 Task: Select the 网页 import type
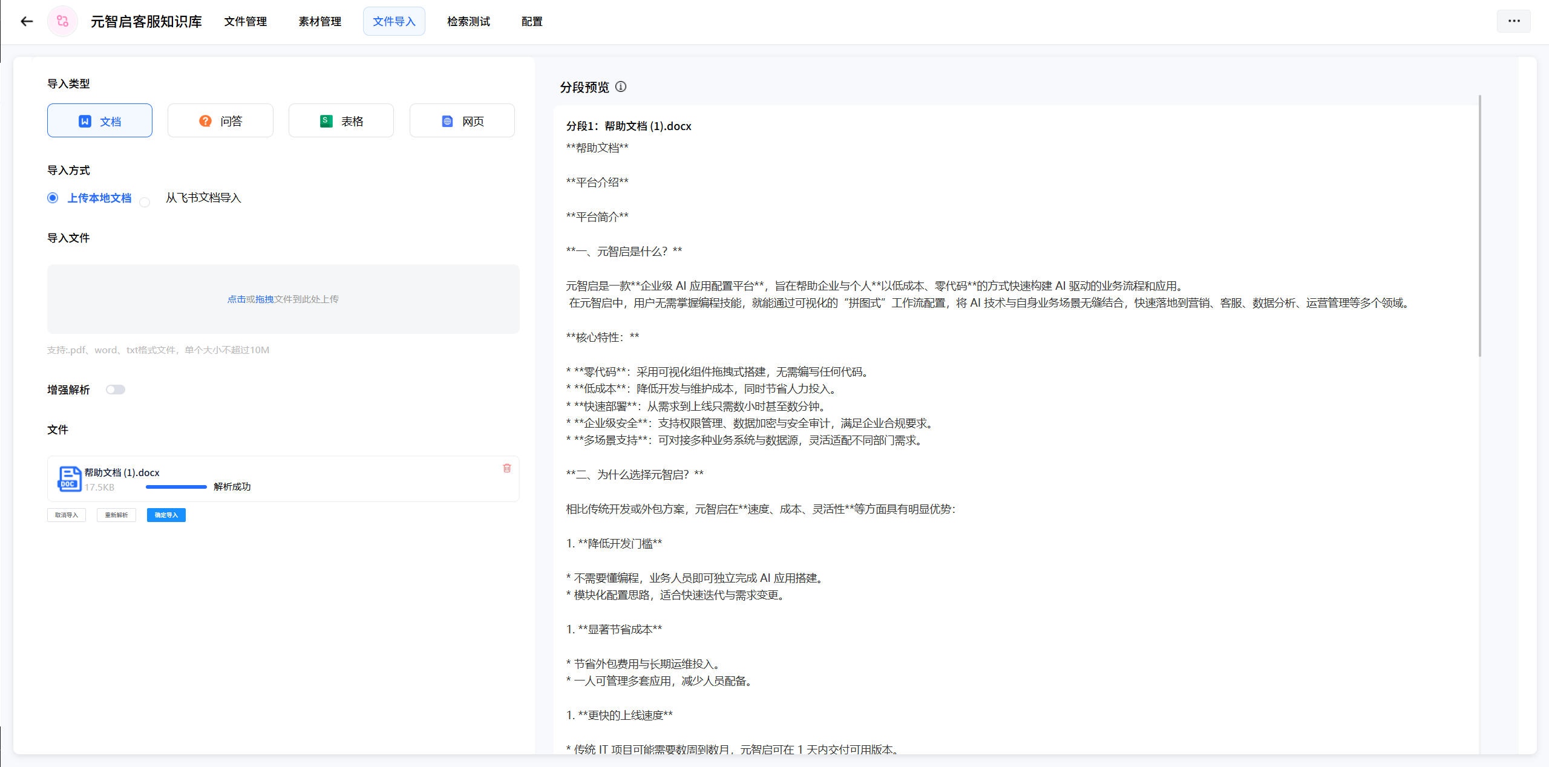(462, 121)
